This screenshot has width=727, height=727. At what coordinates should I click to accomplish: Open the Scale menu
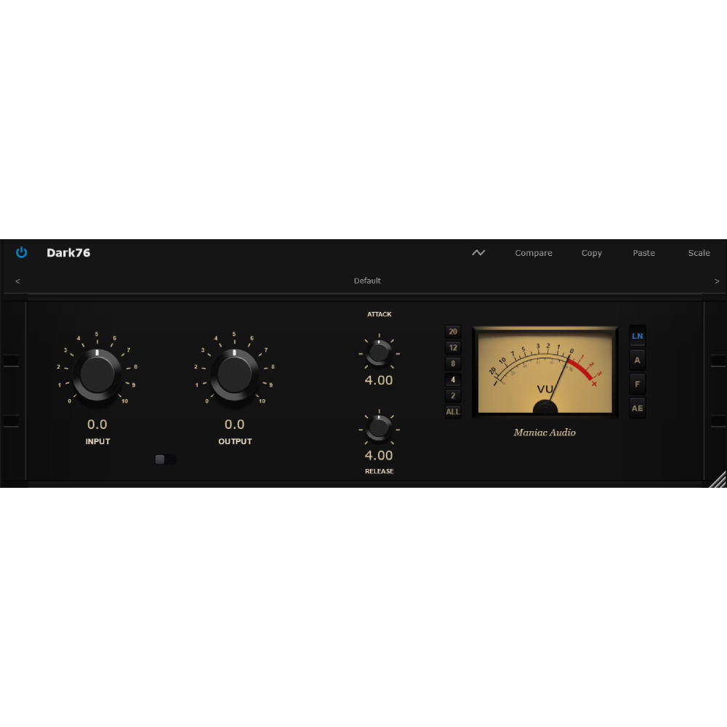[x=699, y=253]
